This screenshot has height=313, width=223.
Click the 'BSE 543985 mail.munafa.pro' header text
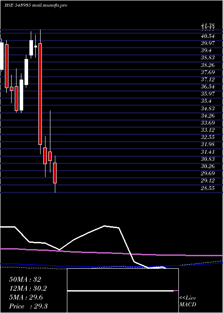(36, 5)
